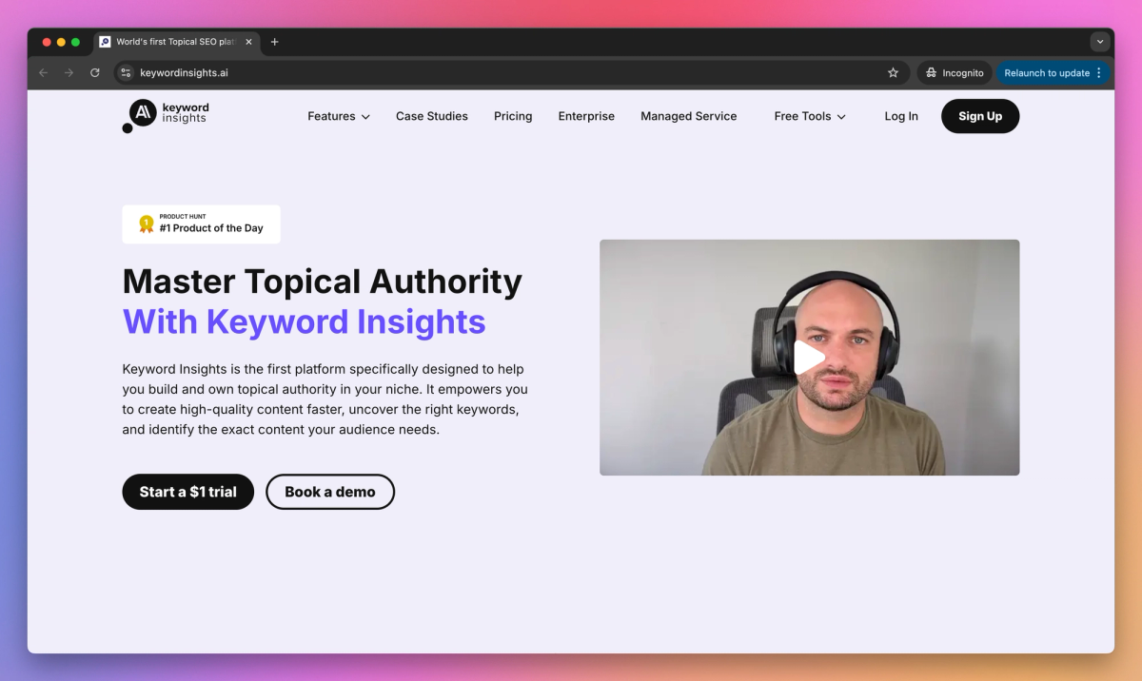The width and height of the screenshot is (1142, 681).
Task: Click the Log In link
Action: point(901,116)
